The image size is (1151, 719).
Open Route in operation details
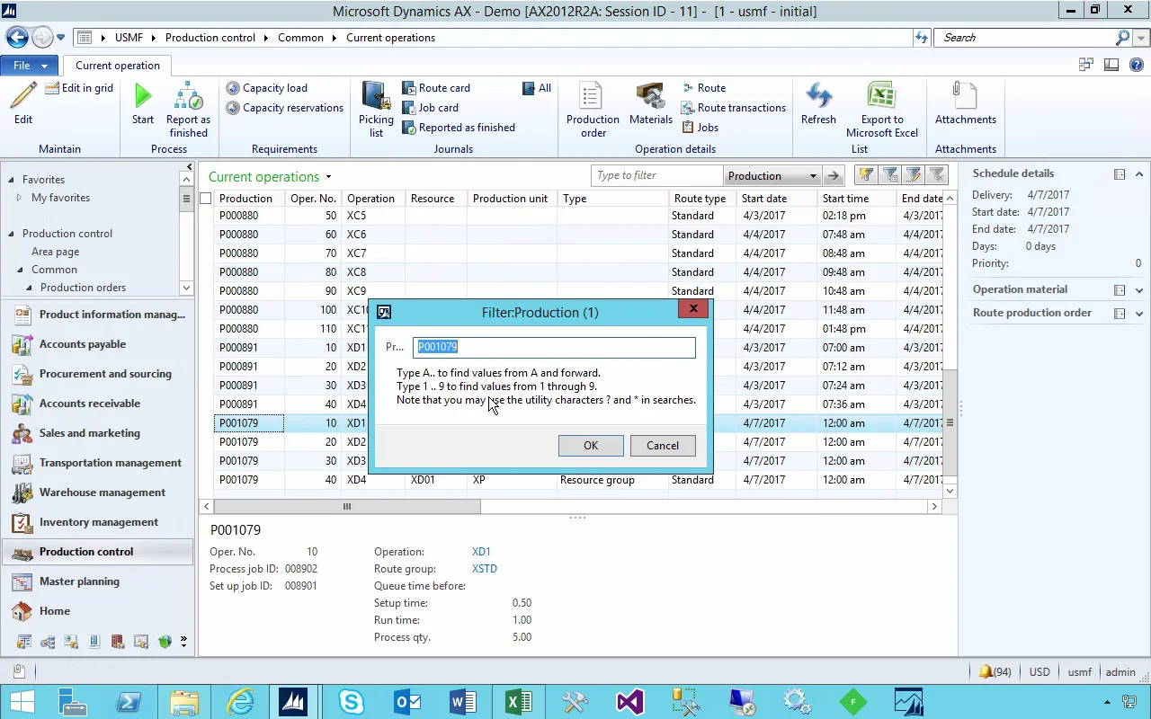[704, 88]
